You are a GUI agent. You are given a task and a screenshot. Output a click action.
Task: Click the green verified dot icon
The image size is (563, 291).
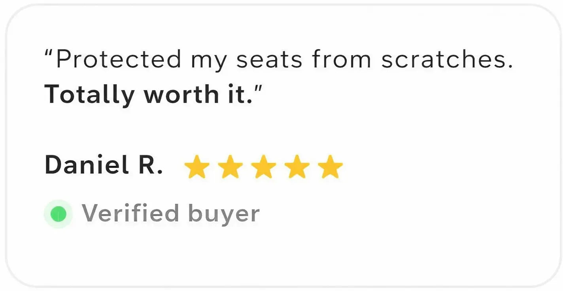(58, 214)
